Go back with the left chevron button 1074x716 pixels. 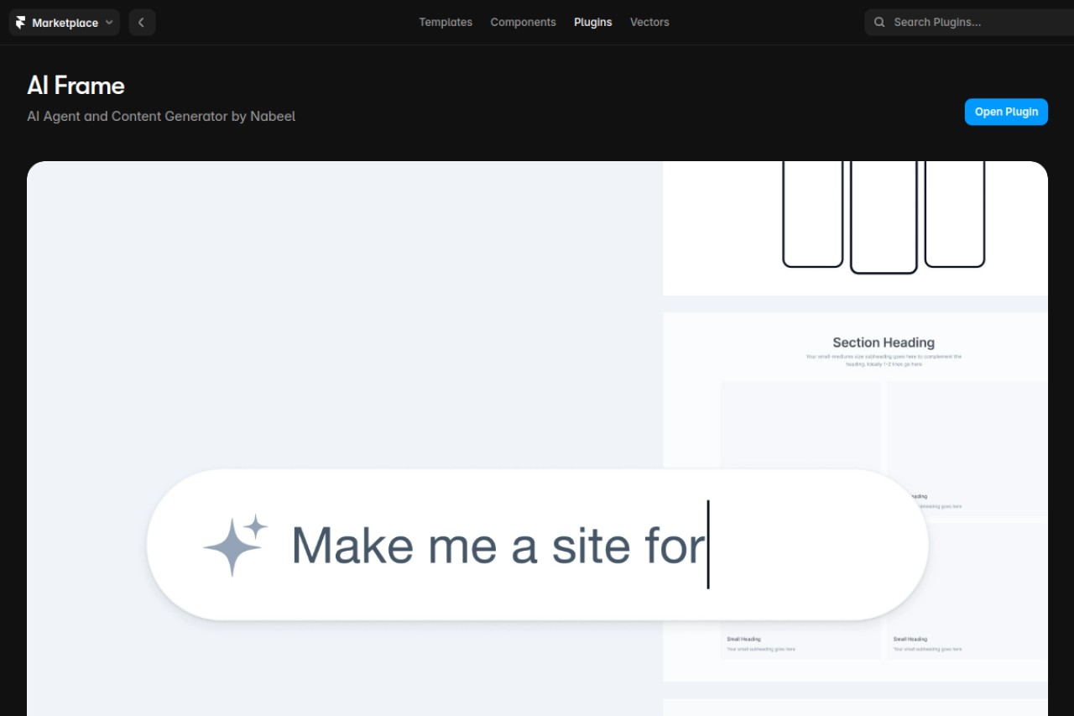142,23
